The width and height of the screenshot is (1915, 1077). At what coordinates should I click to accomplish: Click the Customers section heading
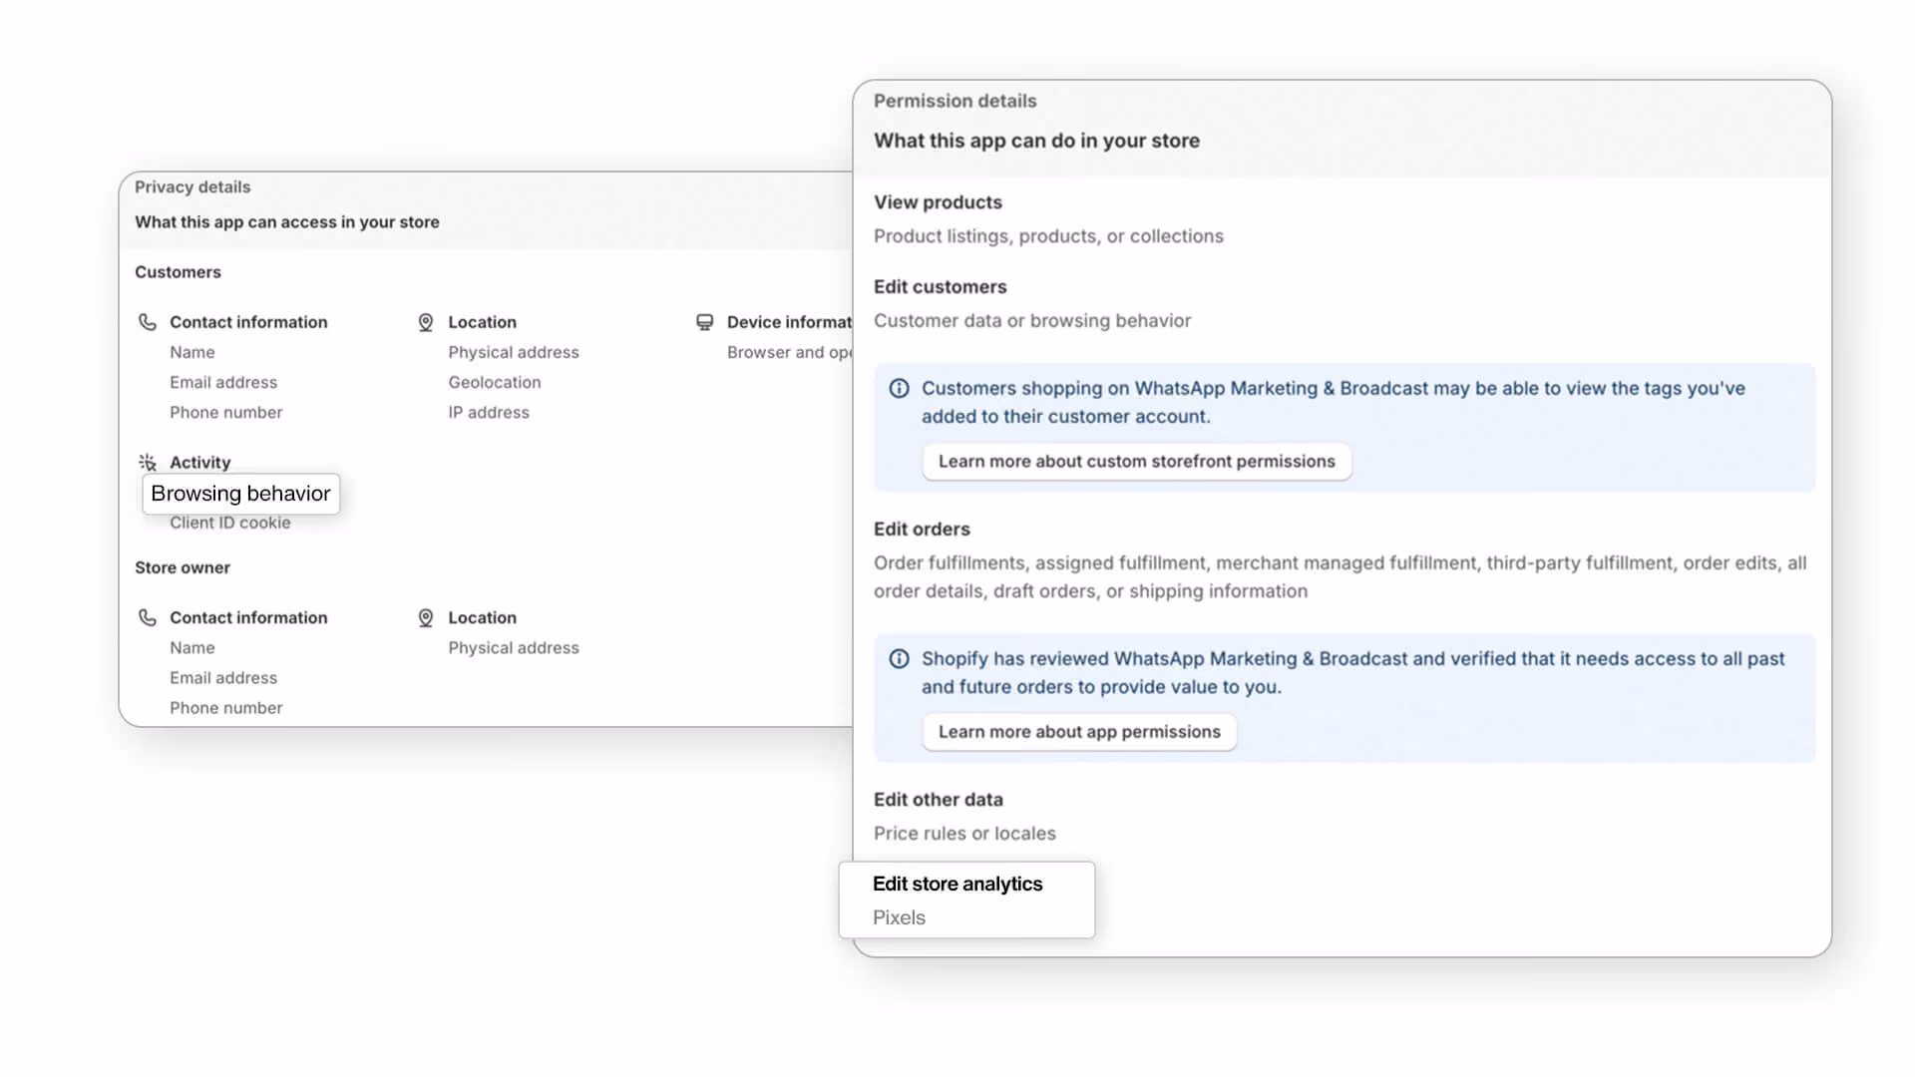point(178,271)
